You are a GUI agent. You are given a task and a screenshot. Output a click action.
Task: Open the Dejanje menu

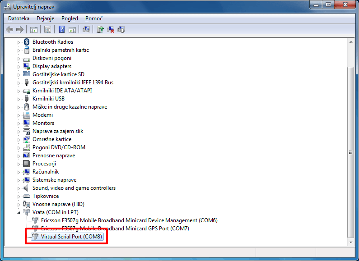click(45, 18)
